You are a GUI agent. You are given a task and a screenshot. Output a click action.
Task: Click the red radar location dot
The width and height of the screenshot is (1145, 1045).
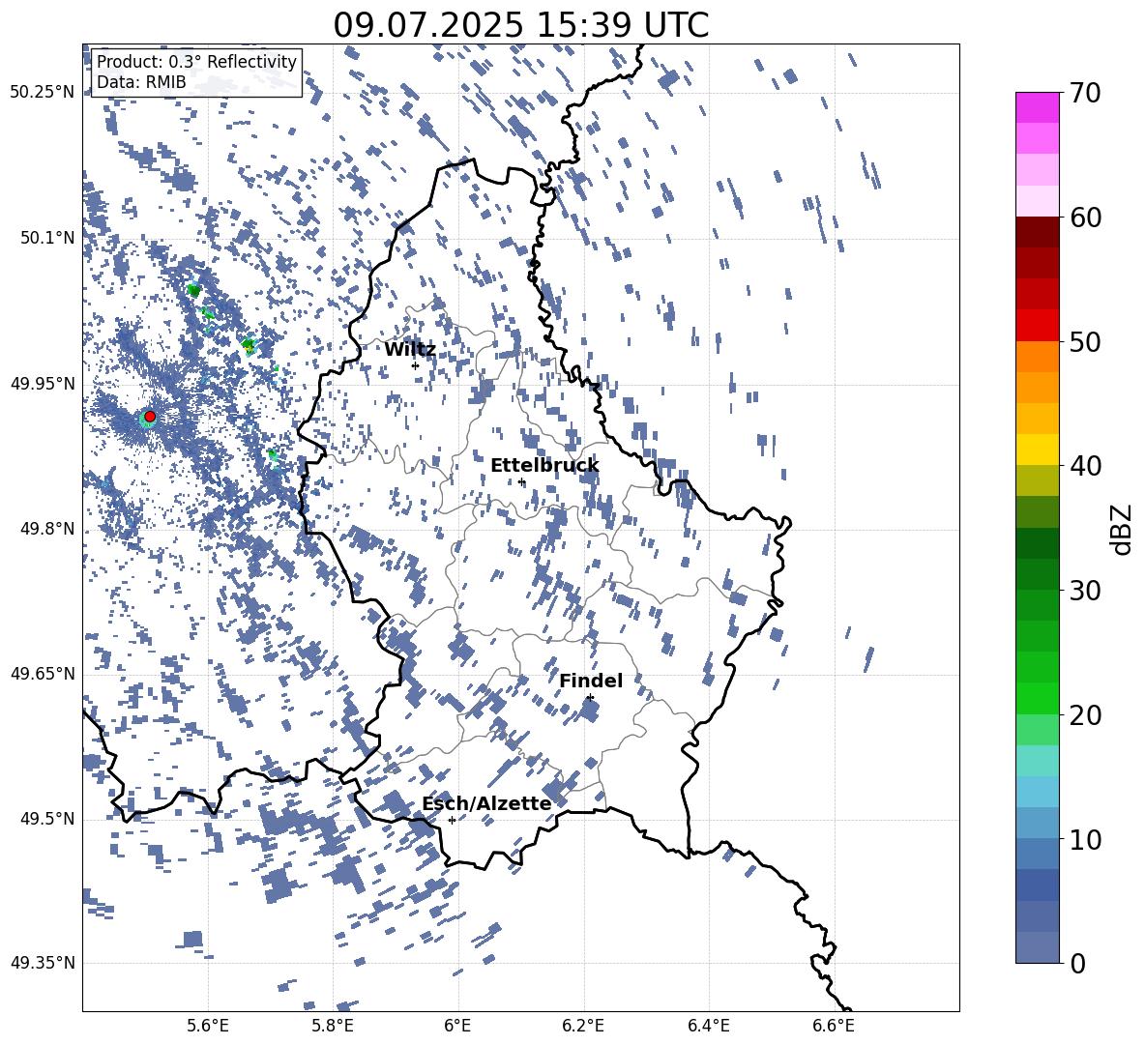click(x=150, y=417)
